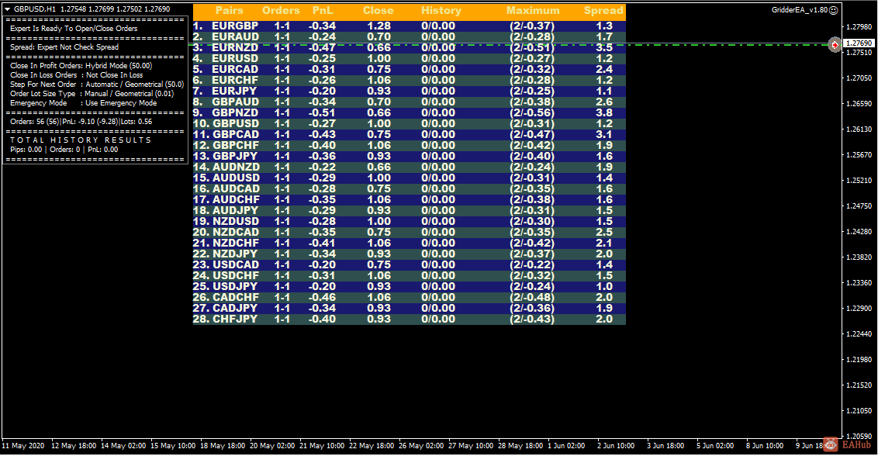878x456 pixels.
Task: Click GBPNZD PnL value -0.51
Action: click(x=322, y=112)
